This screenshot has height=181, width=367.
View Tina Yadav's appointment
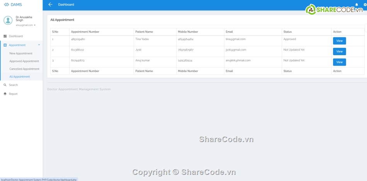point(339,41)
